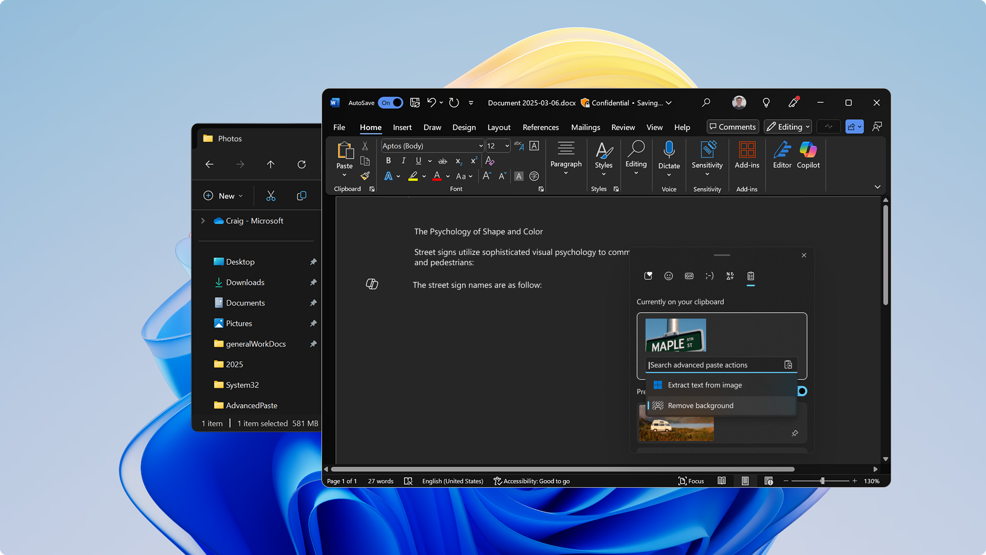Viewport: 986px width, 555px height.
Task: Open the Emoji smiley tab
Action: click(669, 276)
